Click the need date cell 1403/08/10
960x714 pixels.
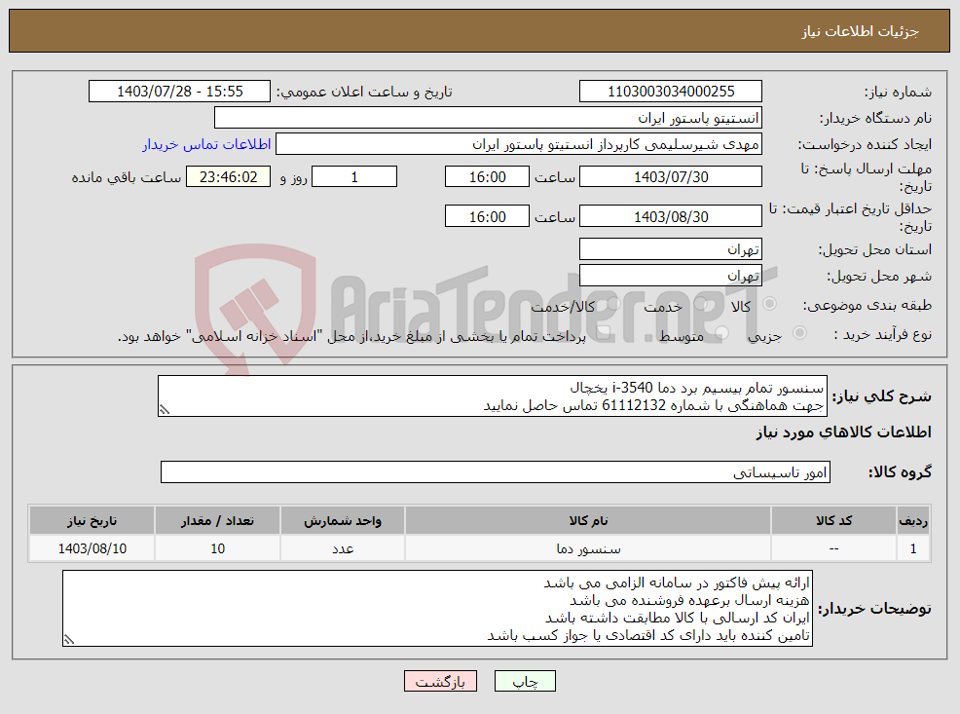[92, 548]
